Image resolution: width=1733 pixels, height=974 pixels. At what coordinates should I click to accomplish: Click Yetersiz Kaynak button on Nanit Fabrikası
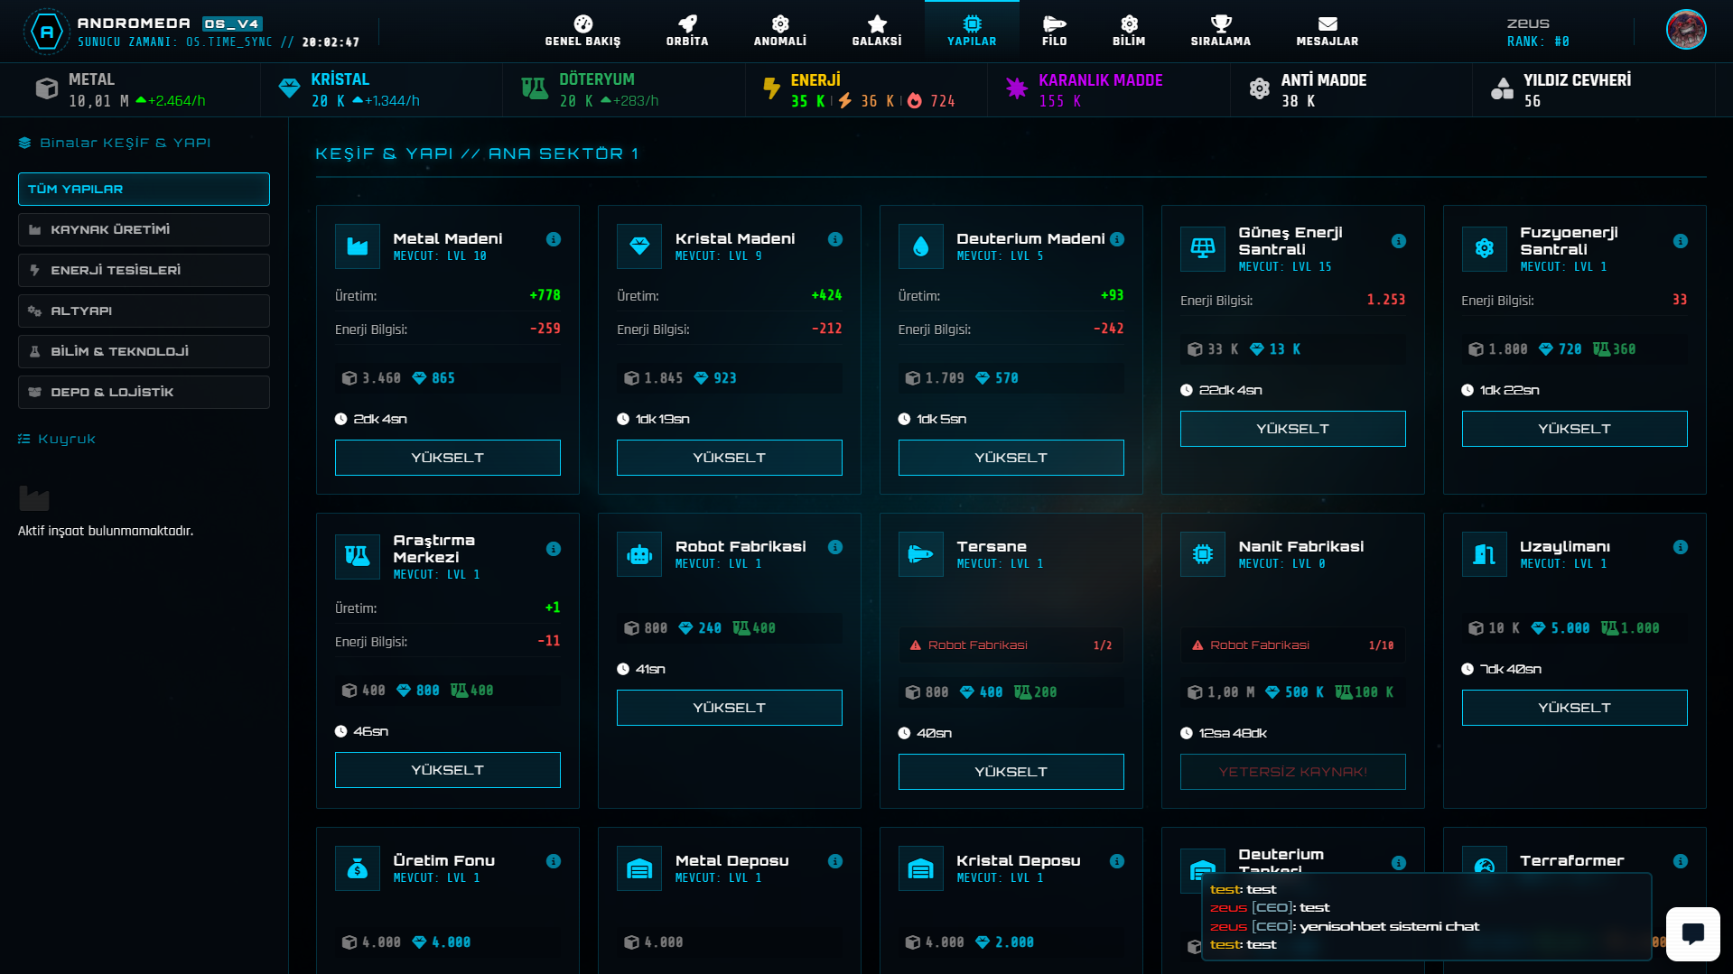pos(1292,772)
